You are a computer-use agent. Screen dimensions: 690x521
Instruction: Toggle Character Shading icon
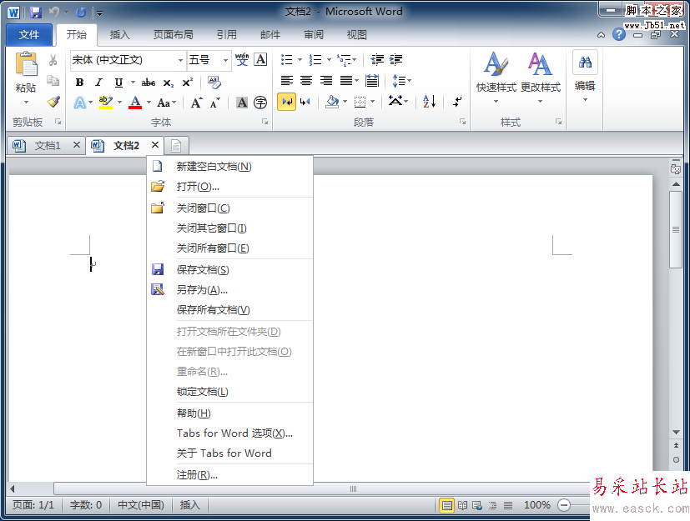coord(242,103)
